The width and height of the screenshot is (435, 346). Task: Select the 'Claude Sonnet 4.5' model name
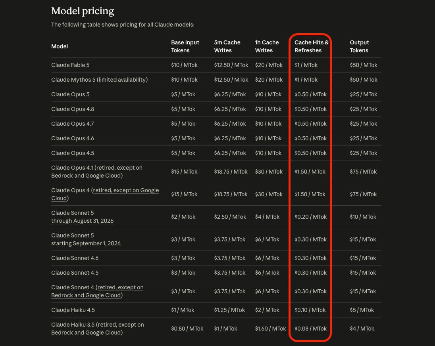75,273
